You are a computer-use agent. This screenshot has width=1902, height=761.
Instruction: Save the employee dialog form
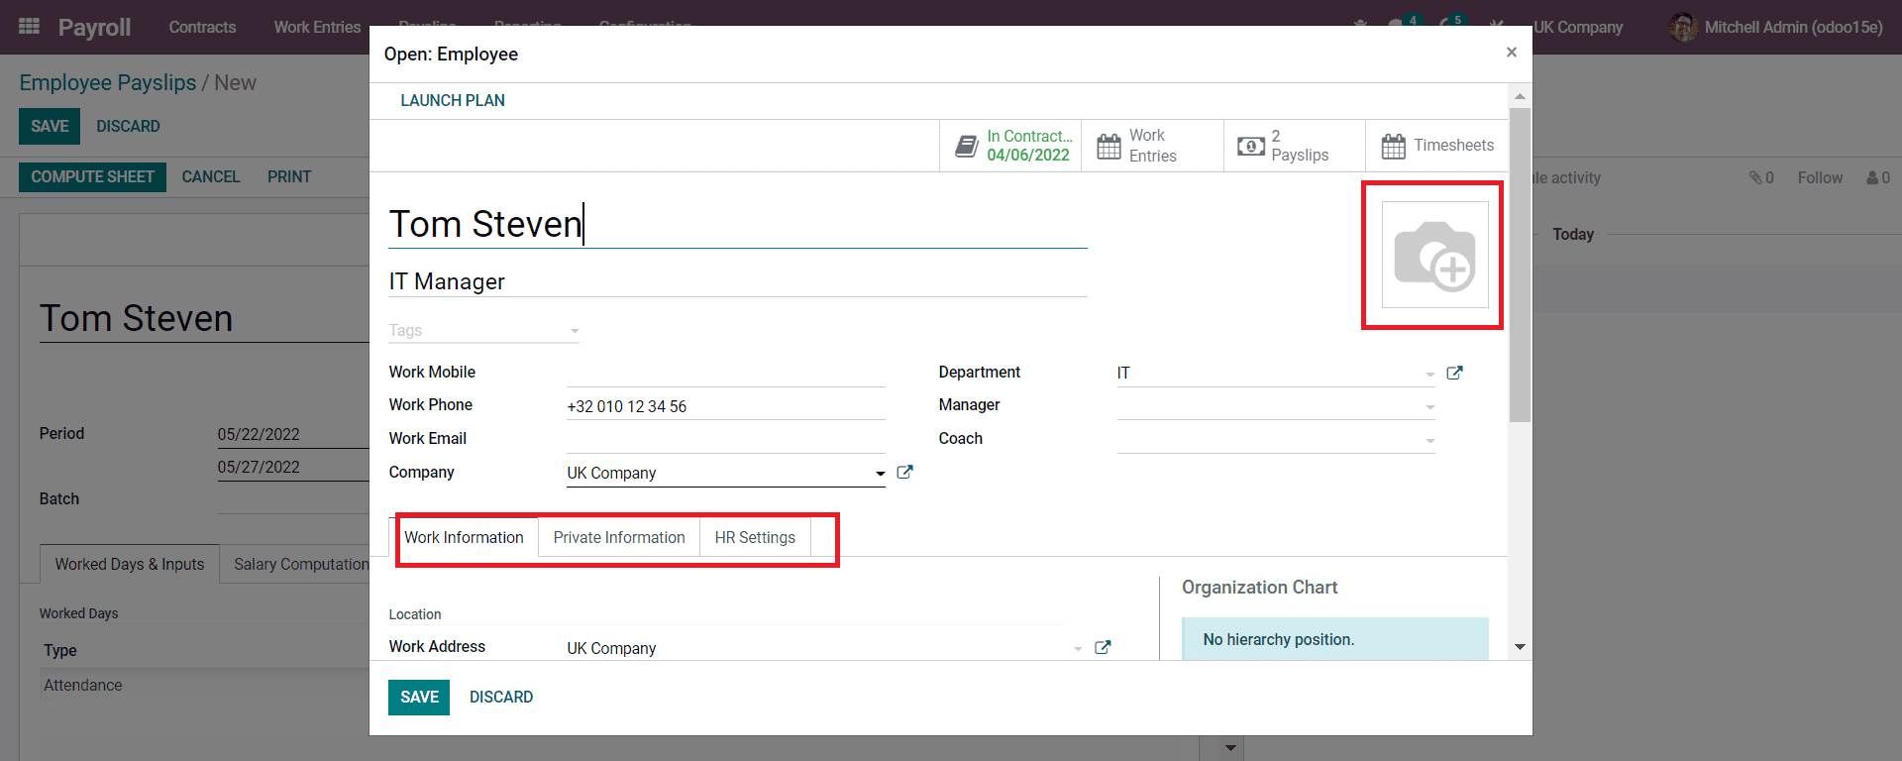coord(419,697)
